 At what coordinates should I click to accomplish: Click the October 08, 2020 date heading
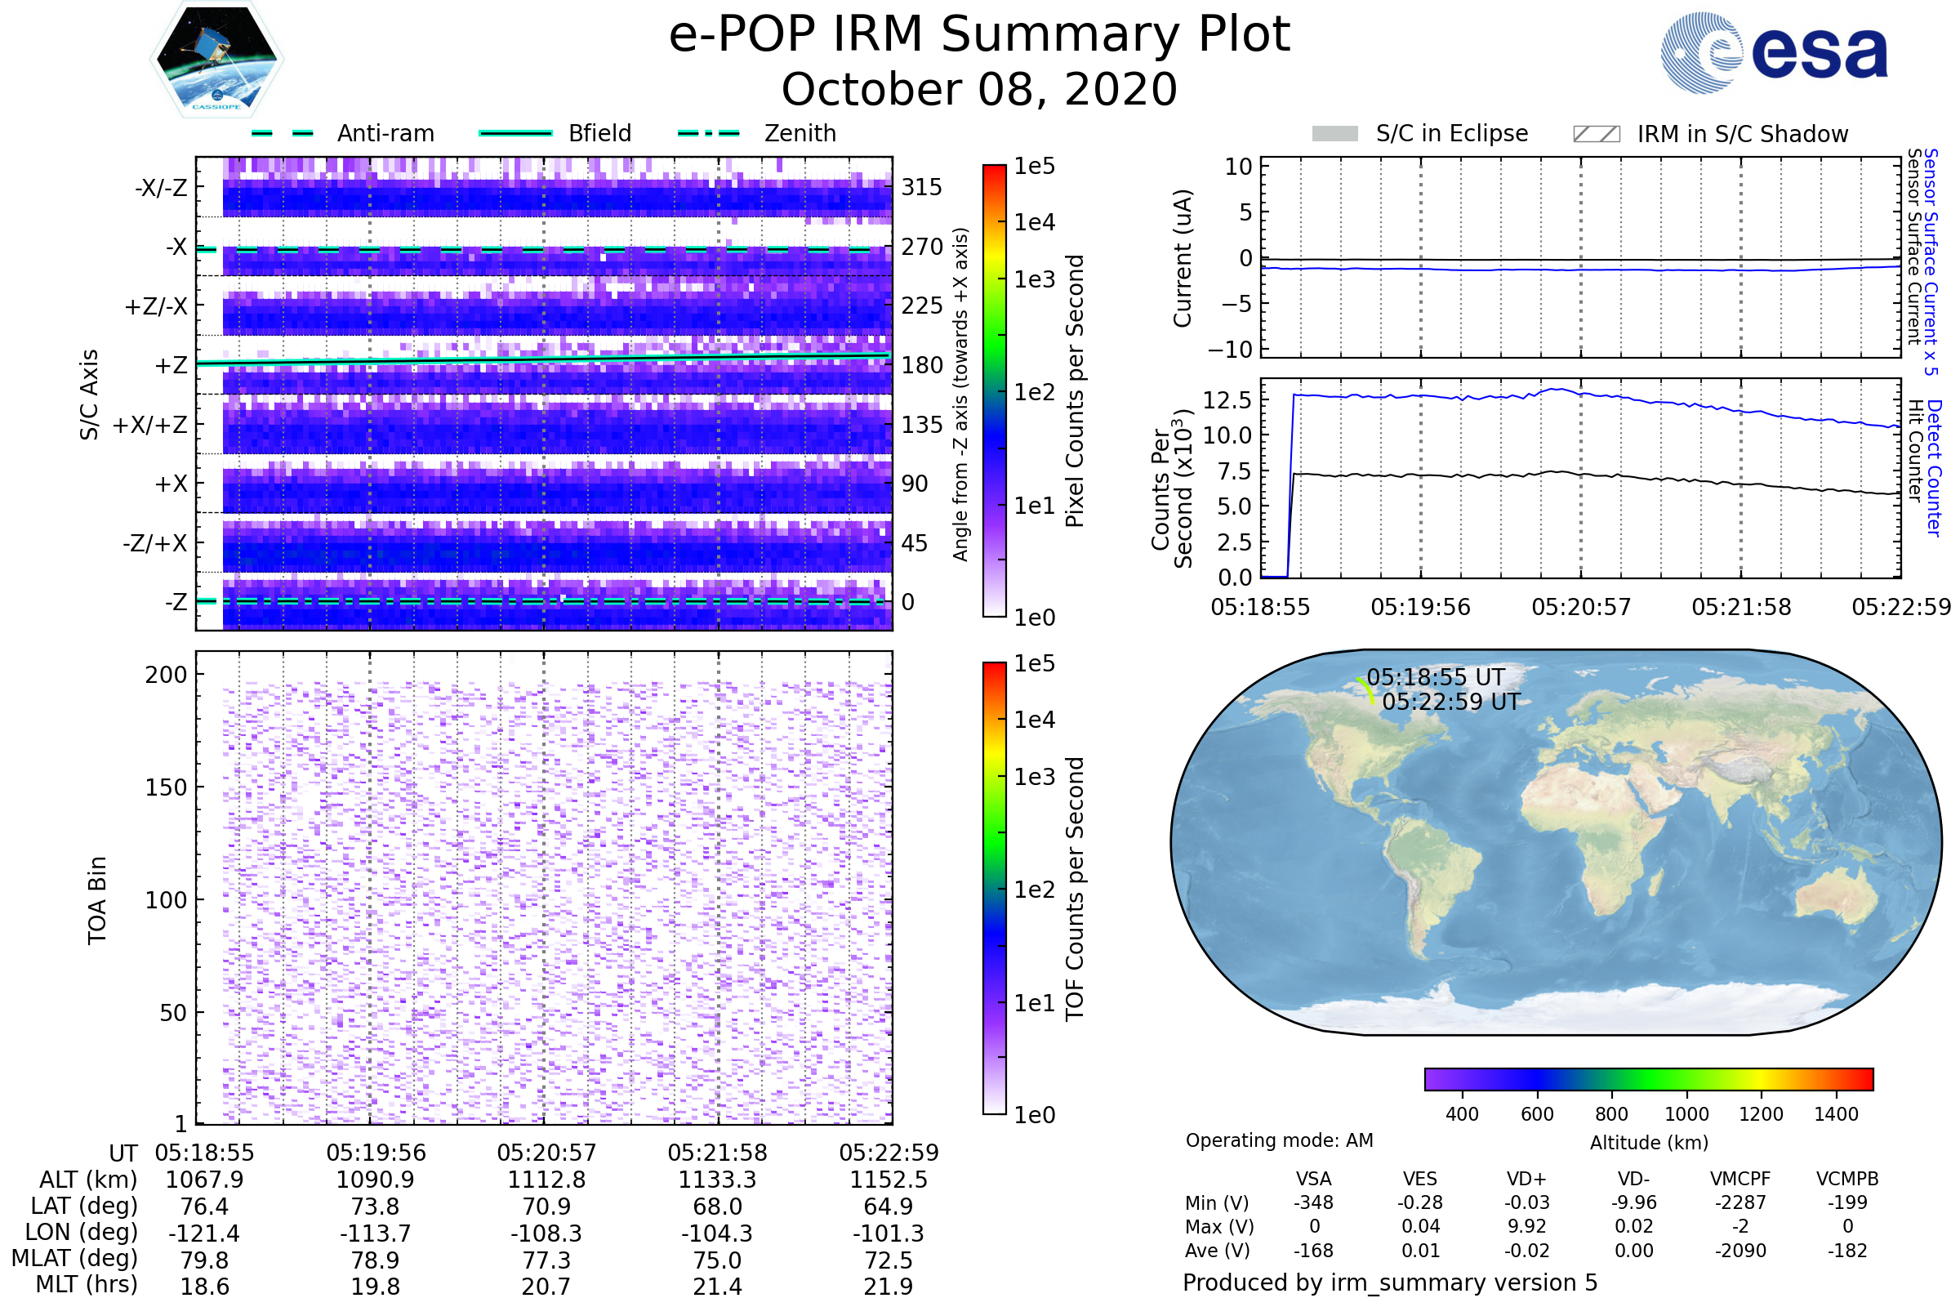(979, 90)
